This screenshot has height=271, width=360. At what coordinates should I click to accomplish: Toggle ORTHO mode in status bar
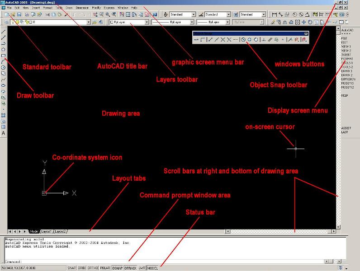coord(93,268)
